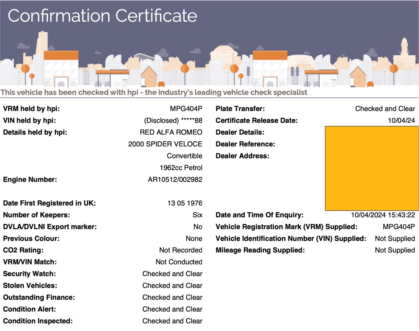The width and height of the screenshot is (419, 331).
Task: Click the orange redacted dealer details block
Action: (372, 168)
